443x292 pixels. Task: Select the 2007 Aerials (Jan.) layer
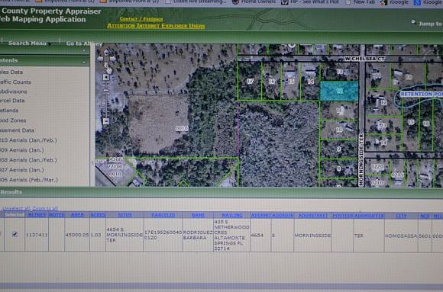pyautogui.click(x=21, y=170)
